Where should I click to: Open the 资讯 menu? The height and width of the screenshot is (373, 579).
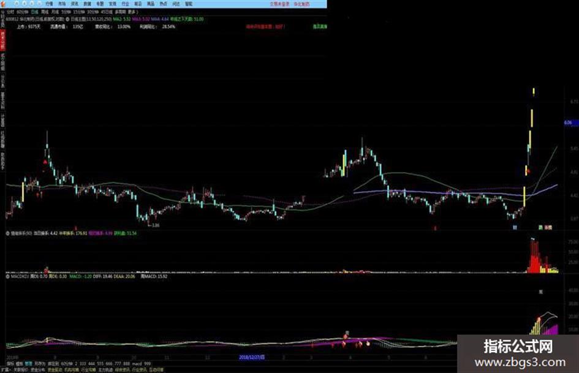[75, 4]
